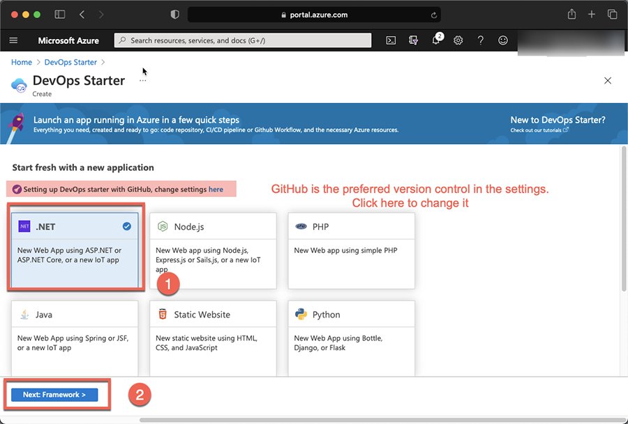
Task: Click the "here" link to change GitHub settings
Action: (216, 189)
